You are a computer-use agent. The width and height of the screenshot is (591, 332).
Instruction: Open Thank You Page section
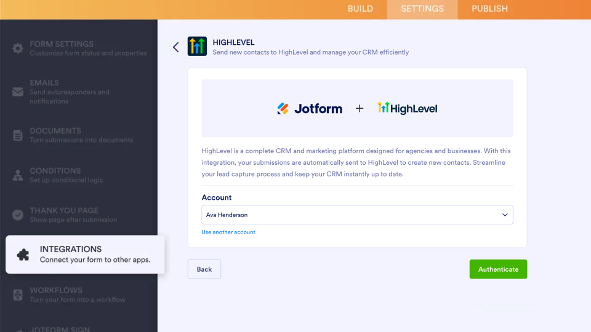(79, 215)
